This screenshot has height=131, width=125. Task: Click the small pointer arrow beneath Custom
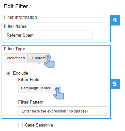pyautogui.click(x=39, y=63)
